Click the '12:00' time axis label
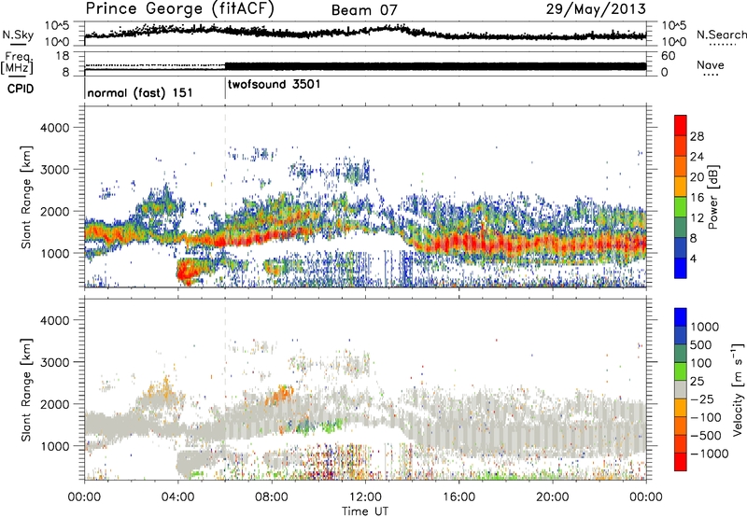Screen dimensions: 747x517 [365, 497]
